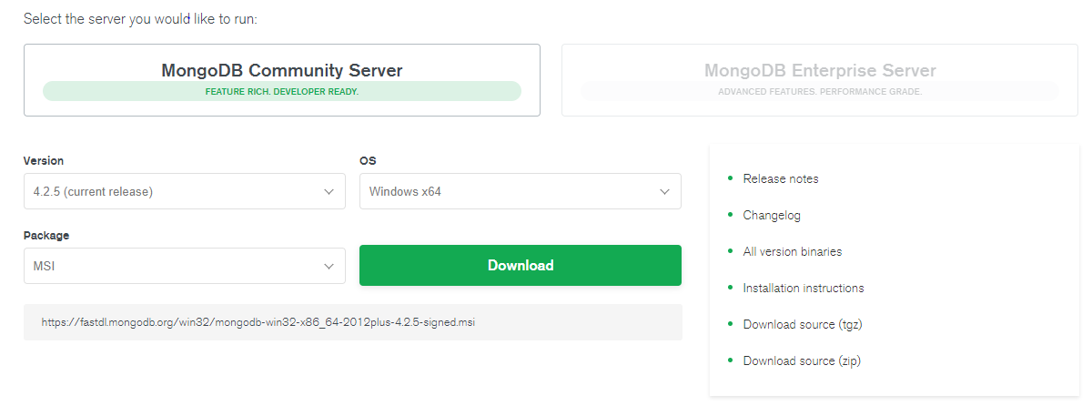1092x406 pixels.
Task: Click the 'Feature rich. Developer ready.' badge
Action: 282,92
